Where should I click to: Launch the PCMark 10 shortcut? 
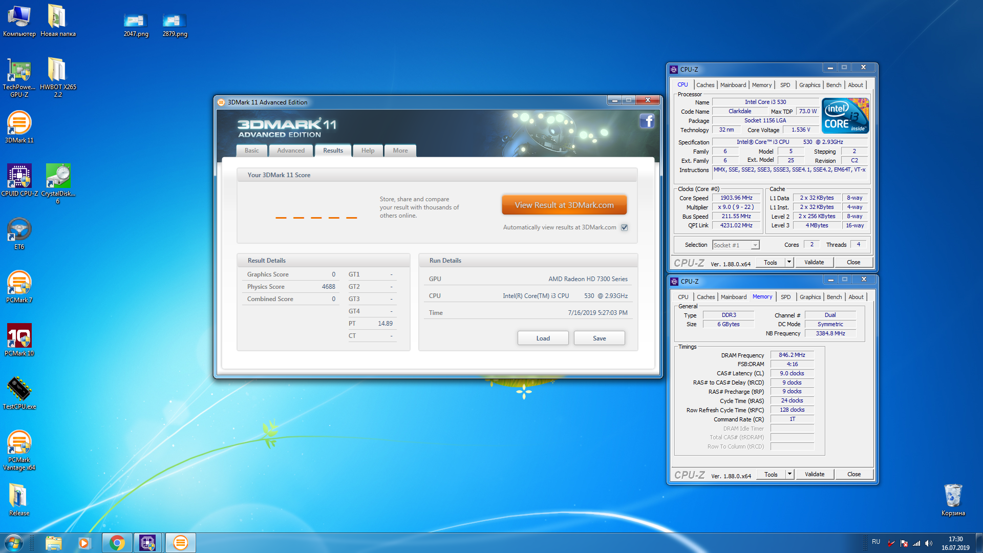pos(19,340)
